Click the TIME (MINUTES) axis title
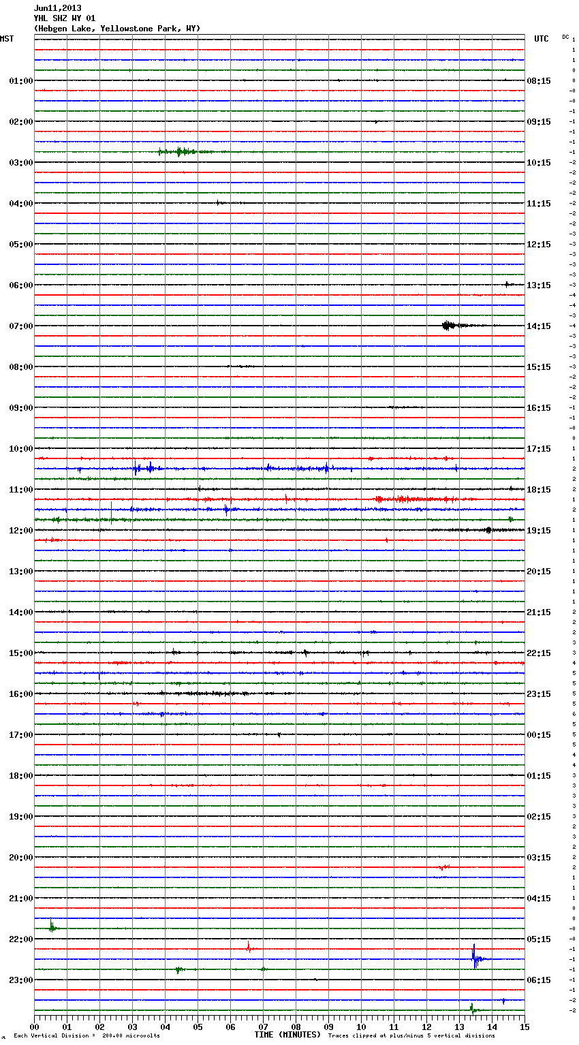This screenshot has width=579, height=1045. 287,1035
